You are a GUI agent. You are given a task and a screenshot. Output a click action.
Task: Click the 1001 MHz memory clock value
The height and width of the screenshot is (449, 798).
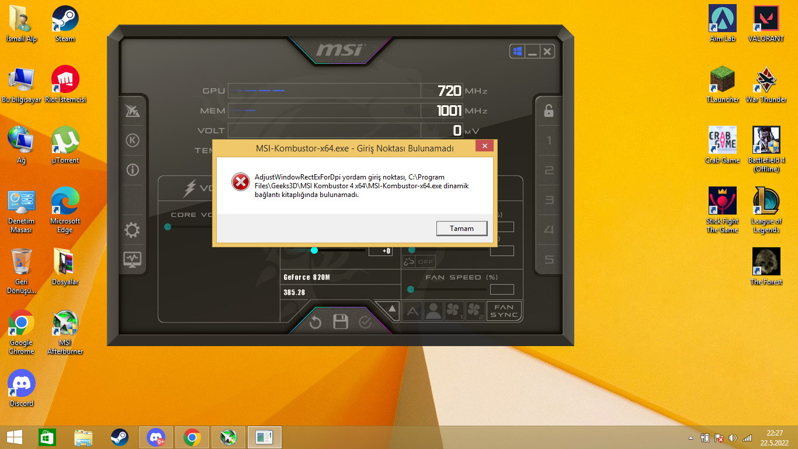[449, 110]
